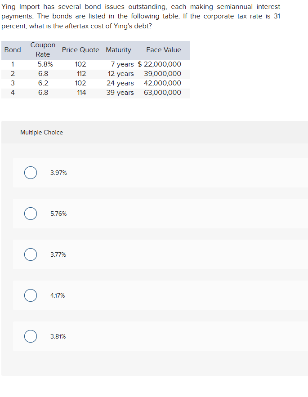This screenshot has height=397, width=308.
Task: Click the Price Quote column header
Action: [80, 50]
